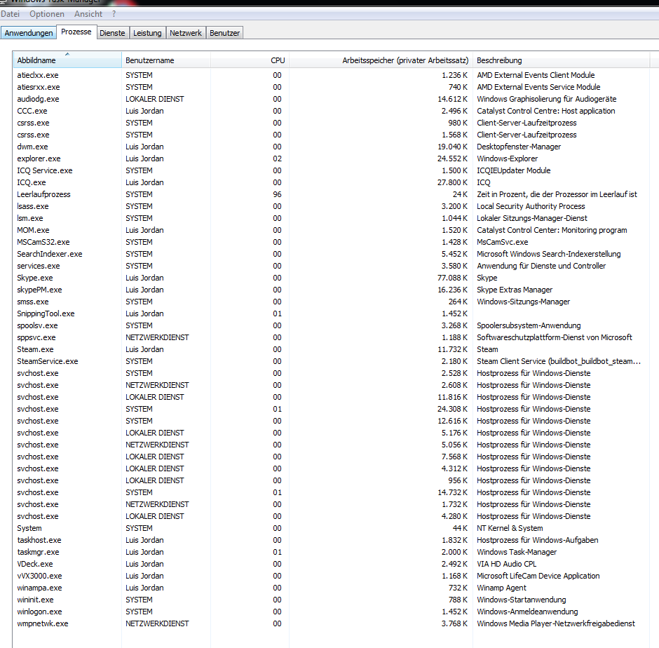Screen dimensions: 659x648
Task: Select svchost.exe row with 956 K
Action: pos(331,480)
